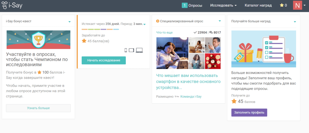Open the Команда i-Say author link
Viewport: 309px width, 133px height.
[191, 97]
